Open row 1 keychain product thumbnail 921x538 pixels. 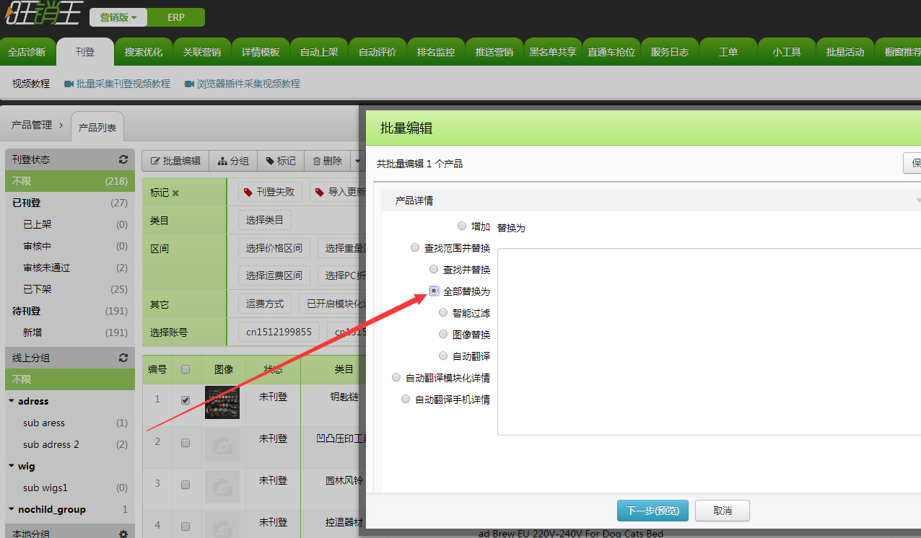222,402
